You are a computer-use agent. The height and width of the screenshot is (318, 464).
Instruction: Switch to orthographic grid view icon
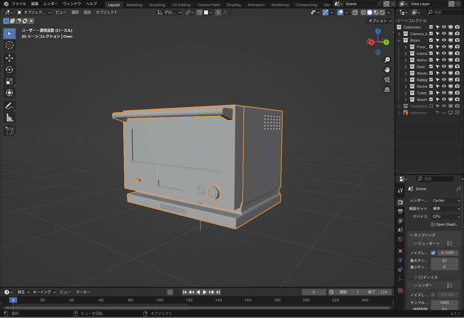click(387, 90)
